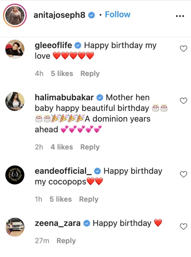This screenshot has width=191, height=257.
Task: Like the gleeoflife comment with the heart
Action: tap(184, 49)
